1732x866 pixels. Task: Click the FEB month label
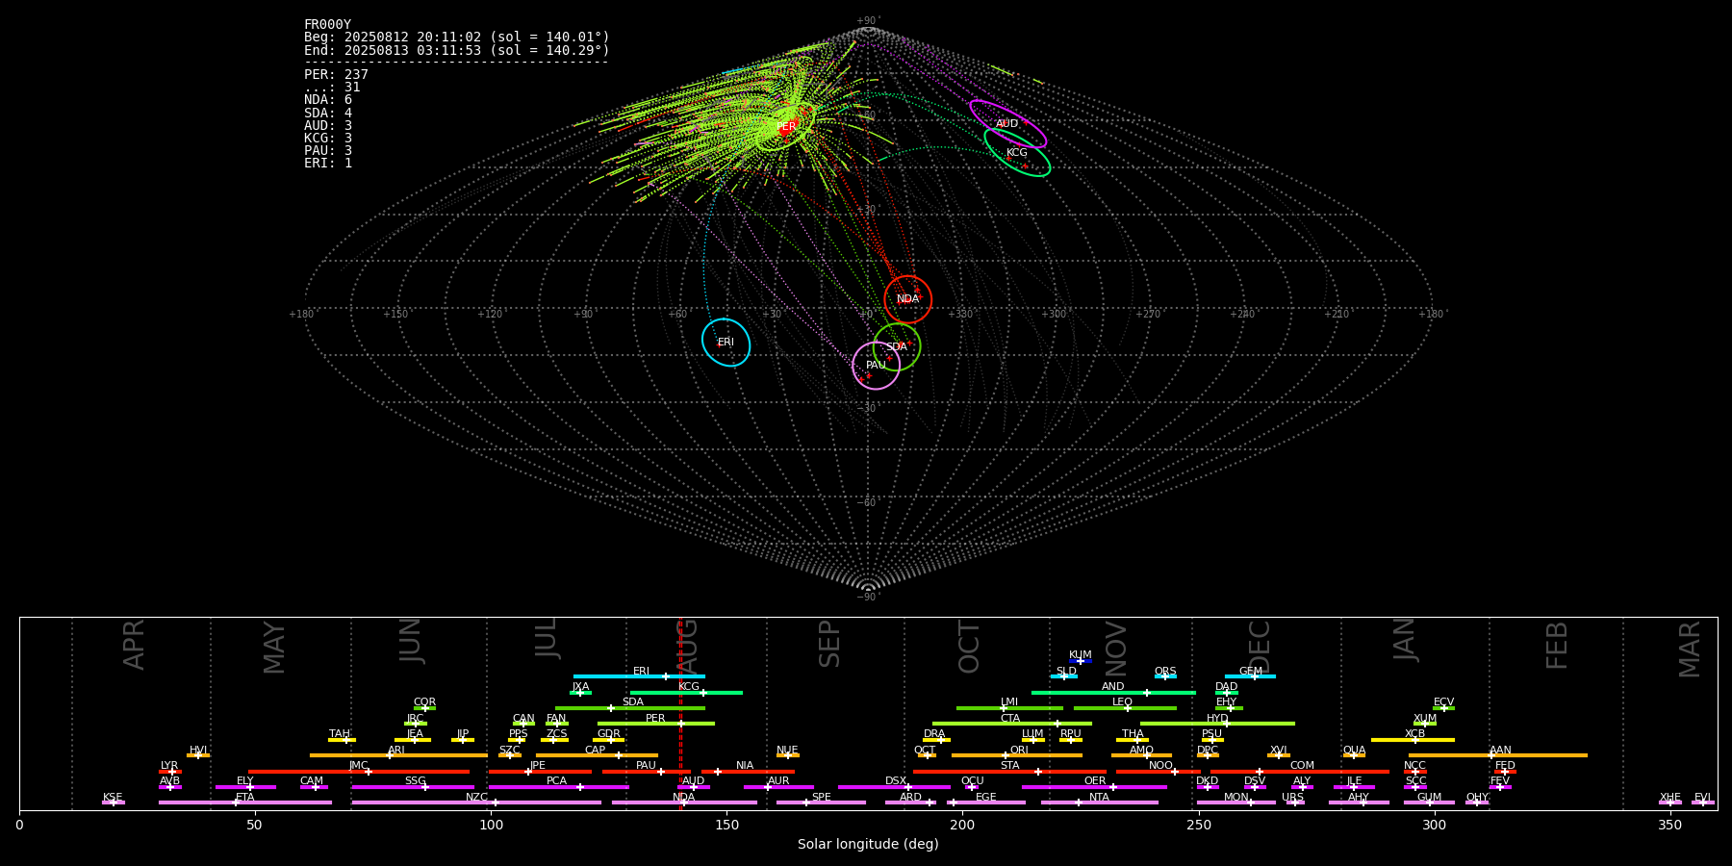pyautogui.click(x=1557, y=645)
